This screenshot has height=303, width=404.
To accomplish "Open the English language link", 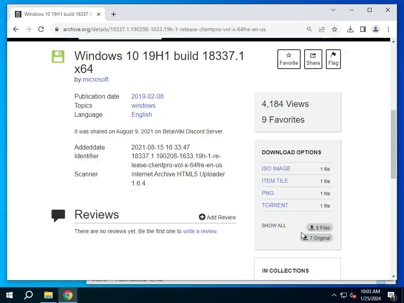I will point(142,114).
